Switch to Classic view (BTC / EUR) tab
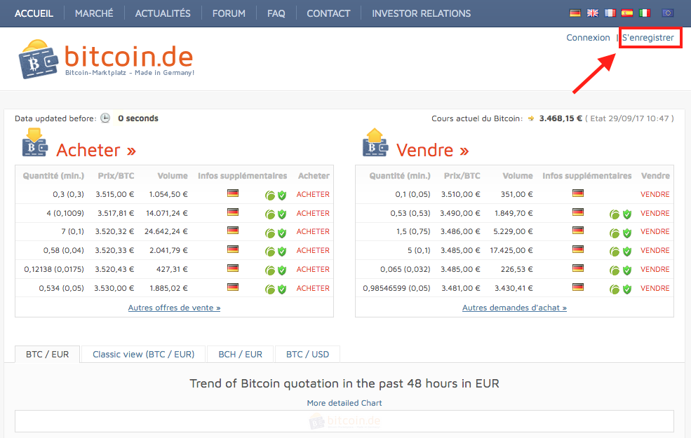 click(x=143, y=355)
